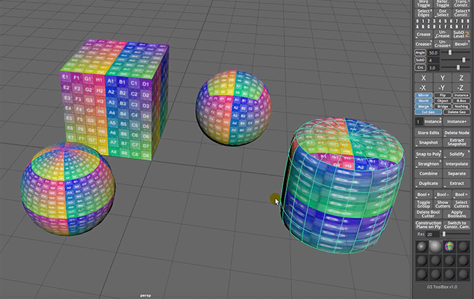Click the SubD slider handle
Image resolution: width=474 pixels, height=299 pixels.
464,60
